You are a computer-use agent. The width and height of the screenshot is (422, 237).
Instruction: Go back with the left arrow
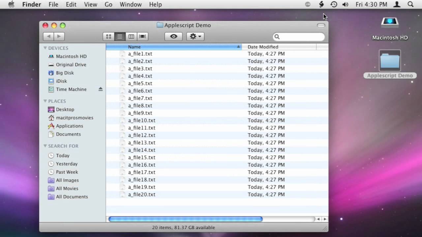pos(48,37)
